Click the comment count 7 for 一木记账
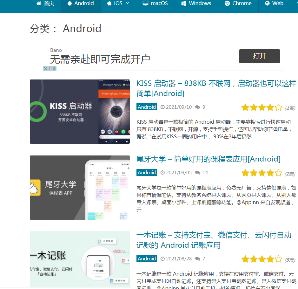This screenshot has height=289, width=298. click(x=204, y=259)
